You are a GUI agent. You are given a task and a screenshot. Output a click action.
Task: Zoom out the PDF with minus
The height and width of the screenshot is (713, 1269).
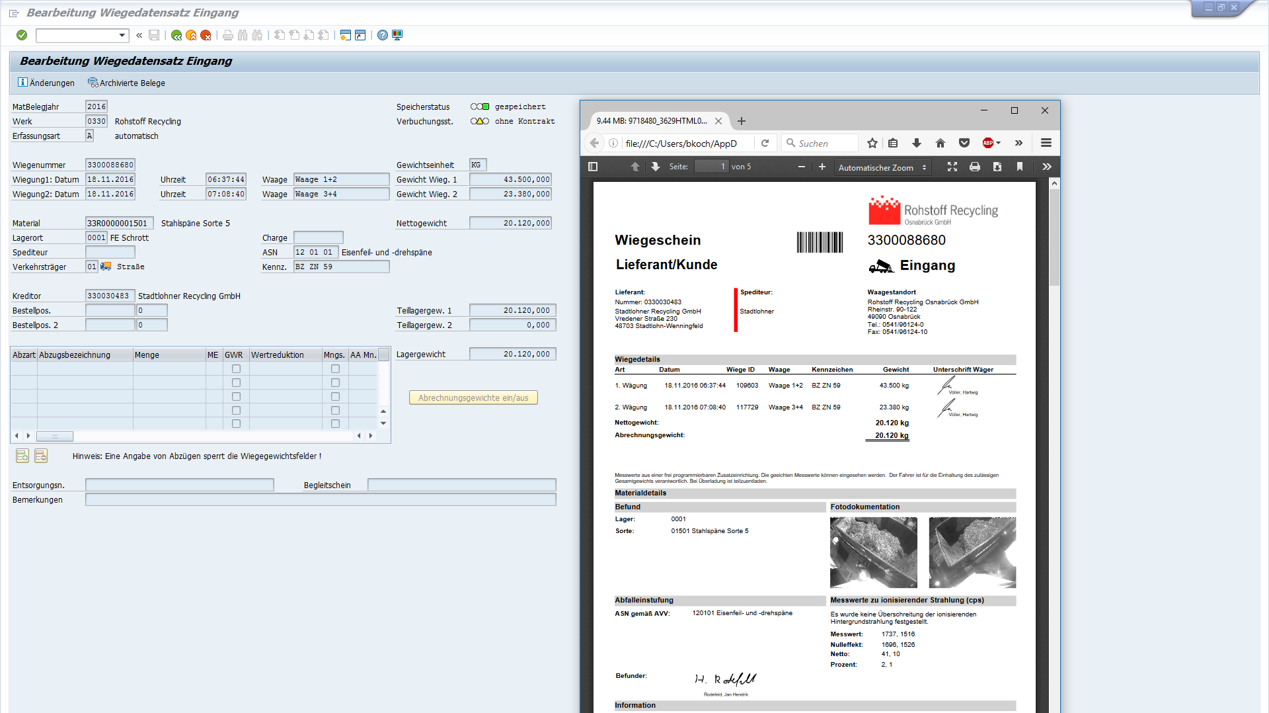coord(802,167)
